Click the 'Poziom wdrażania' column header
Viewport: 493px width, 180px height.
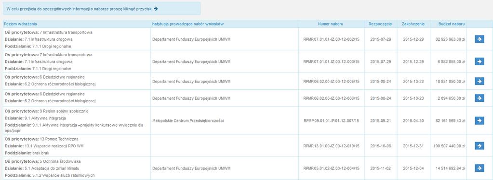coord(20,24)
